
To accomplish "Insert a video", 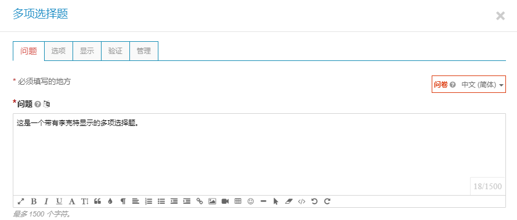I will (225, 201).
